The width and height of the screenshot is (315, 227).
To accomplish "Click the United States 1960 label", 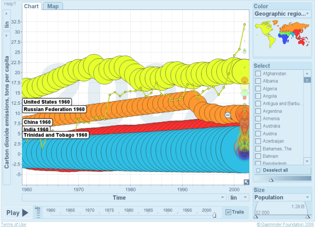I will (x=47, y=102).
